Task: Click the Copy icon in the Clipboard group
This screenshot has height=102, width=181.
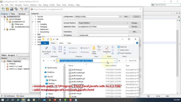Action: coord(54,49)
